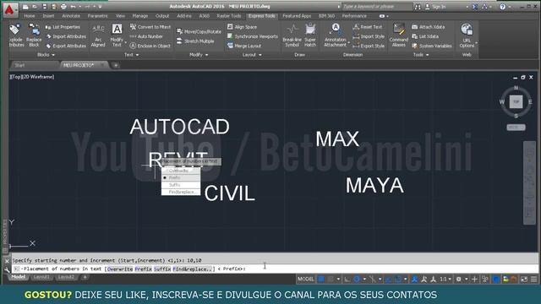Click the Modify Text tool
Viewport: 541px width, 304px height.
point(117,35)
